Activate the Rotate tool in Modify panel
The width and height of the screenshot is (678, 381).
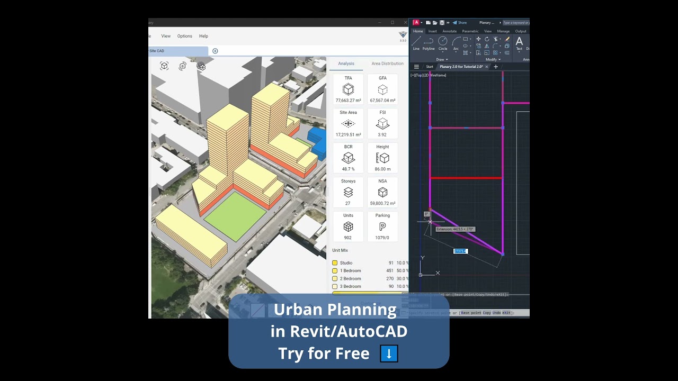point(487,39)
